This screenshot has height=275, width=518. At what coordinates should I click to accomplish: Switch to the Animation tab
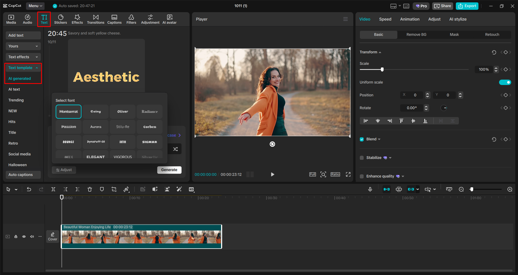pyautogui.click(x=409, y=19)
